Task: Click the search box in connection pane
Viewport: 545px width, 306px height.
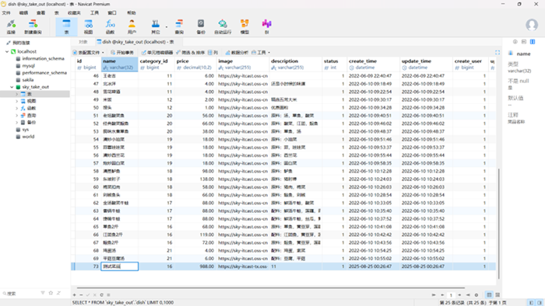Action: click(x=21, y=294)
